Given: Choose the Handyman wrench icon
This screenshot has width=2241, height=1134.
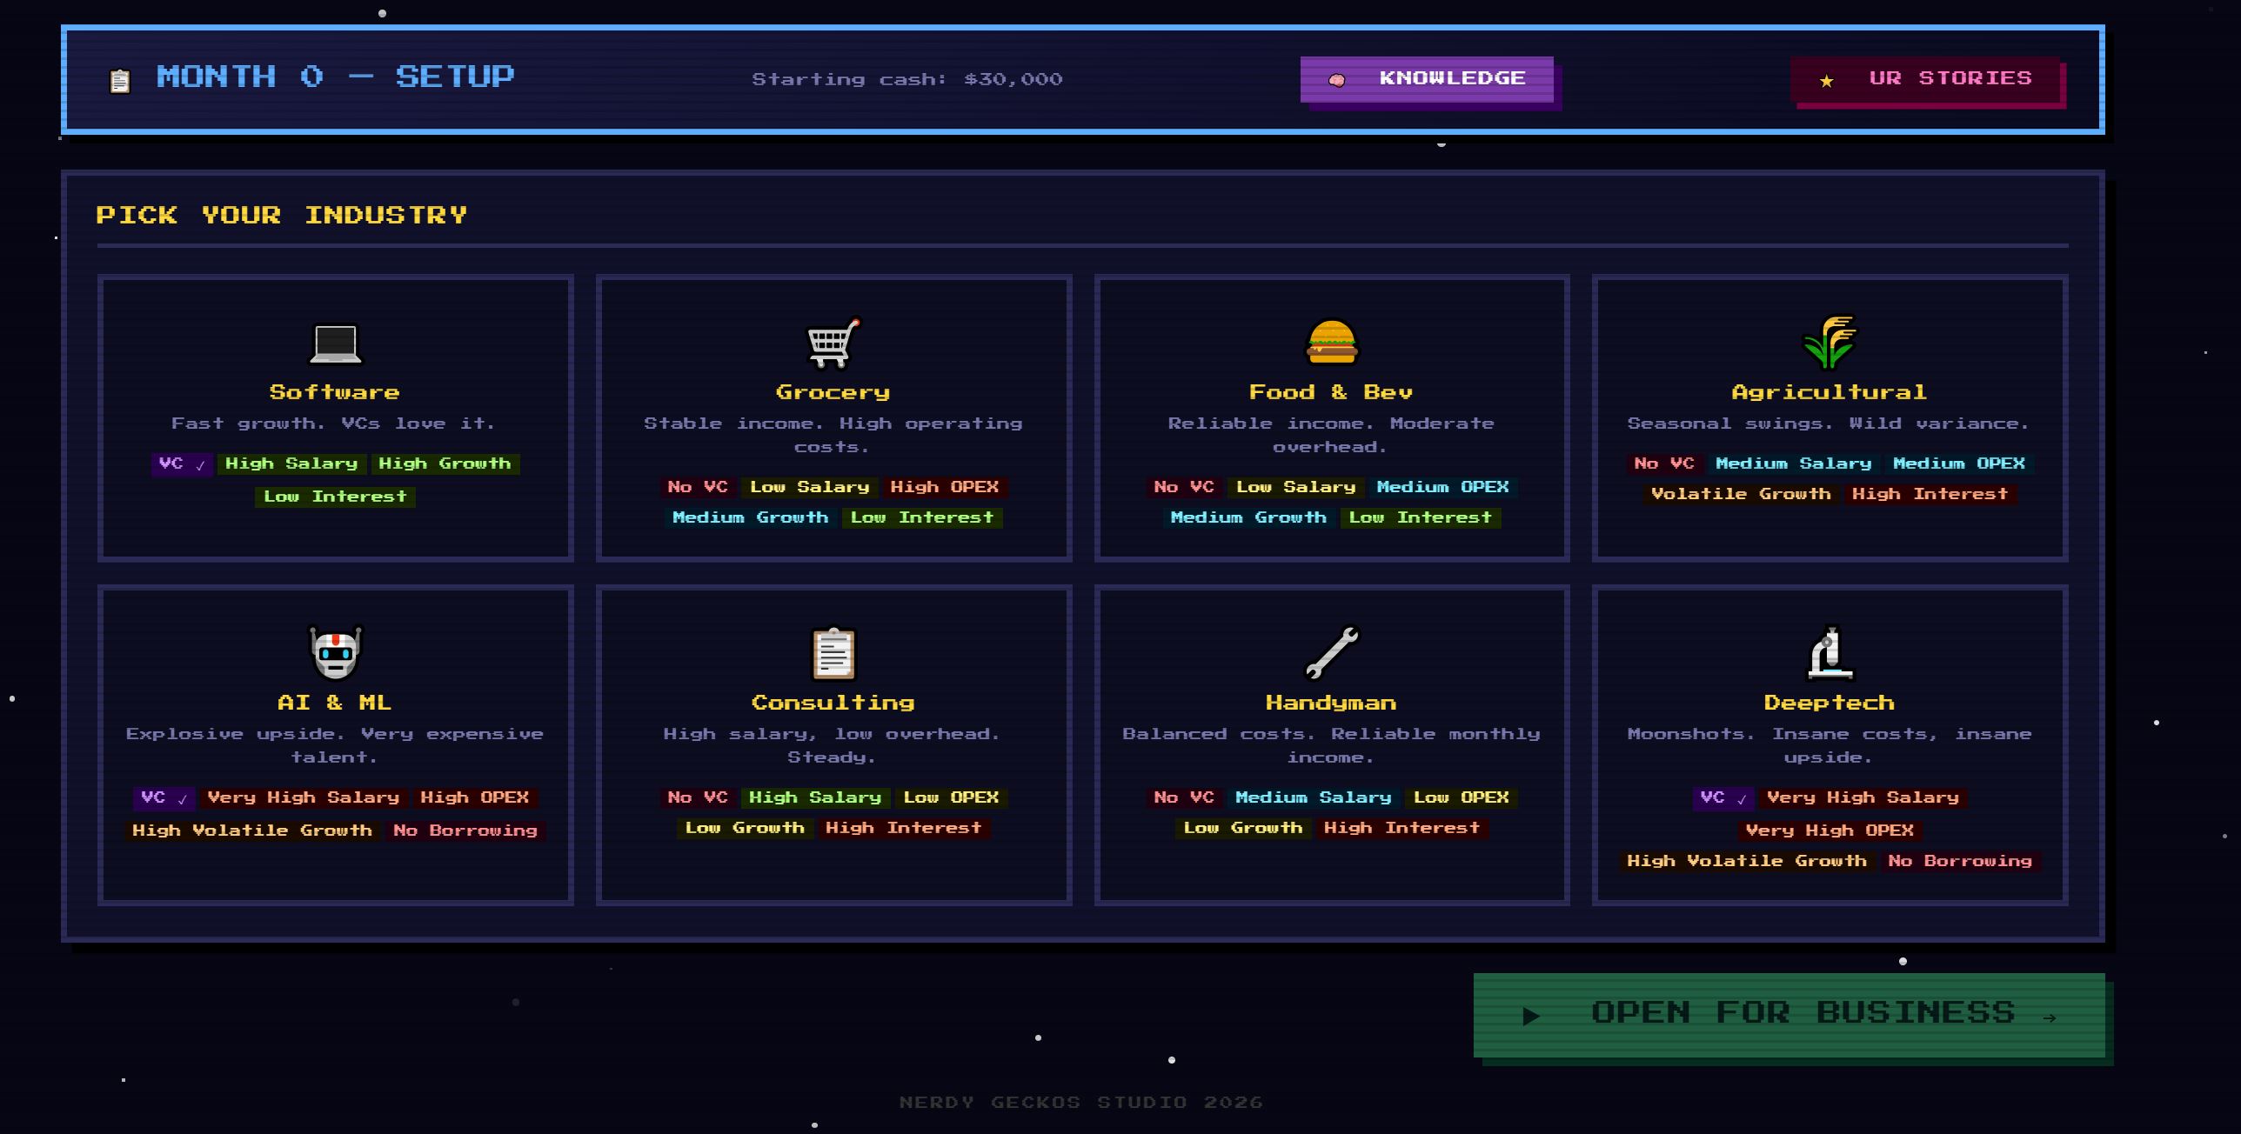Looking at the screenshot, I should pyautogui.click(x=1331, y=653).
